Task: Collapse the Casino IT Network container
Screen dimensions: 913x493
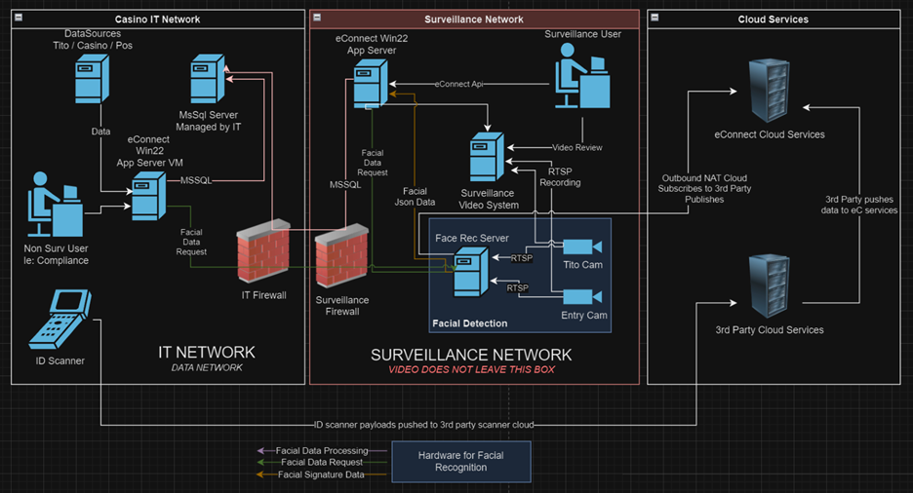Action: (x=19, y=18)
